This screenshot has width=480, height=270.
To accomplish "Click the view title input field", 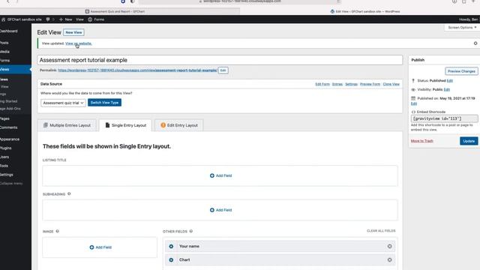I will pos(220,60).
